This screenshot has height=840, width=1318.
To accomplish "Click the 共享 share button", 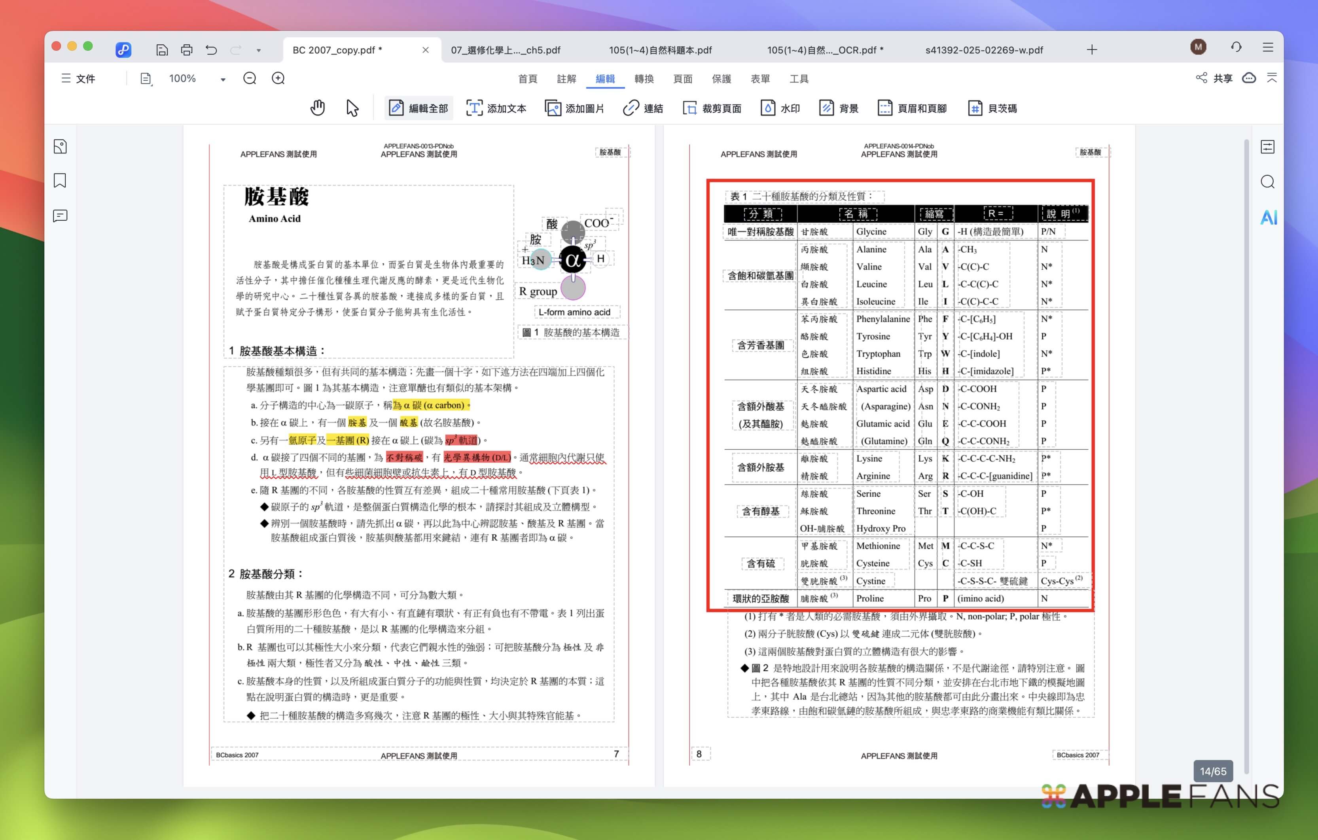I will (x=1214, y=78).
